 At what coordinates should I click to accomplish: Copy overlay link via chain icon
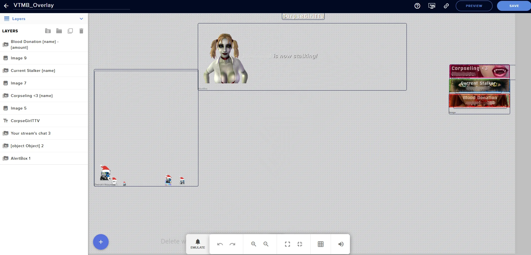(x=446, y=6)
